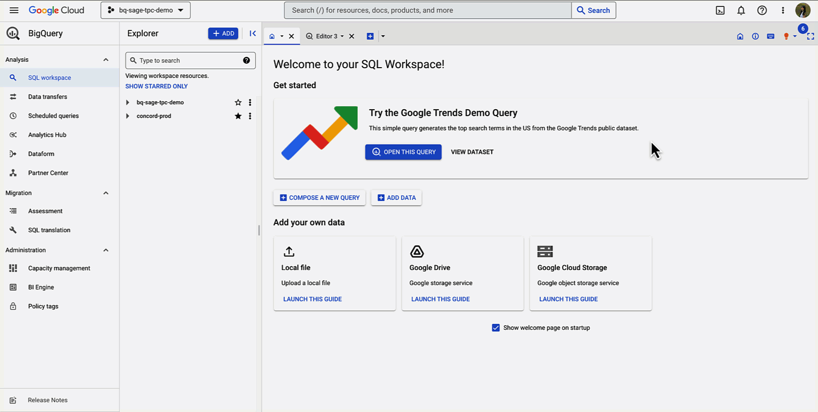This screenshot has width=818, height=412.
Task: Toggle full screen editor icon
Action: click(810, 36)
